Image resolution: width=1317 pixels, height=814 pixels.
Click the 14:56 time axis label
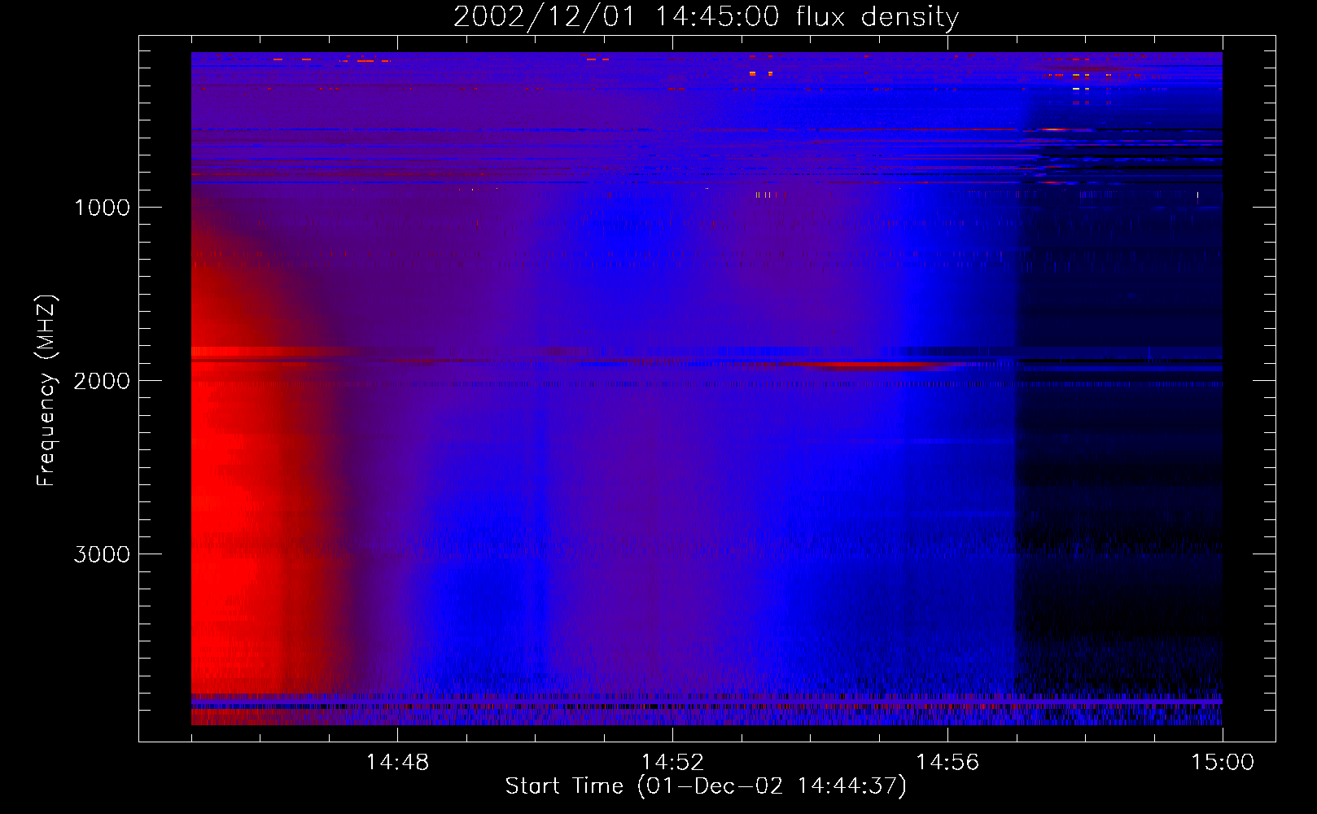tap(947, 763)
